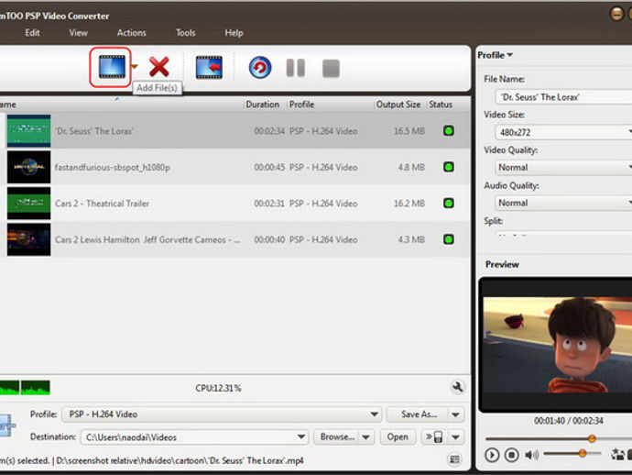Click the preview snapshot icon
This screenshot has height=475, width=632.
pos(617,455)
